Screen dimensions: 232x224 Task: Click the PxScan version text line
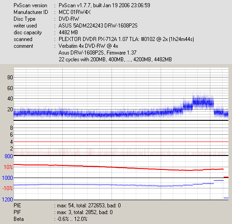(82, 5)
